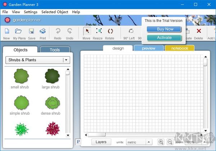Switch to the Tools tab
Screen dimensions: 216x151
[x=55, y=50]
